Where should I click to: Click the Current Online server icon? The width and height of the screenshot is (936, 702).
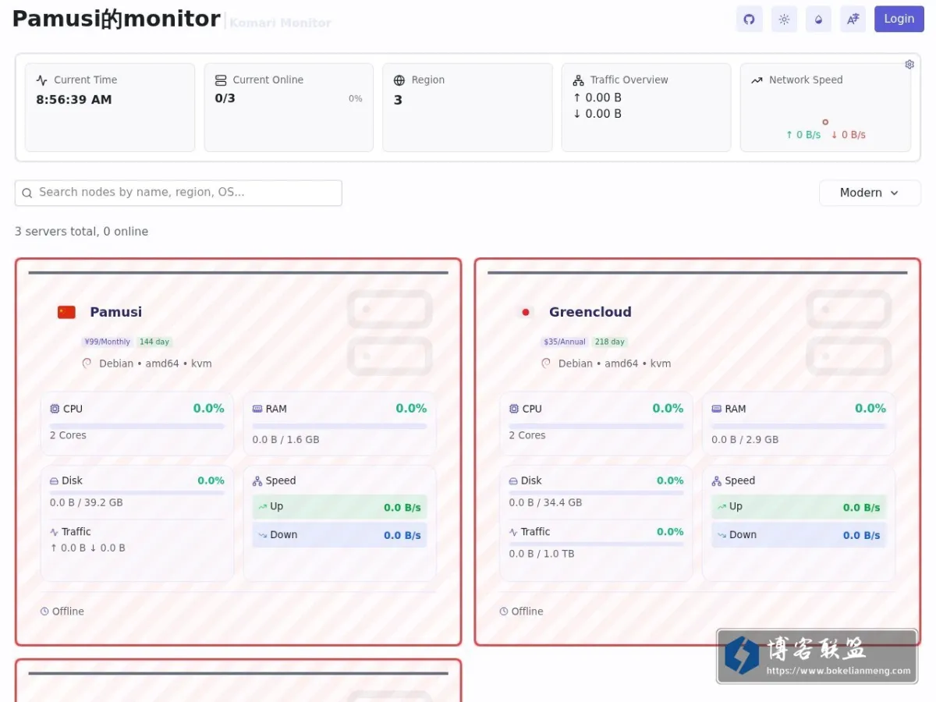(x=221, y=80)
